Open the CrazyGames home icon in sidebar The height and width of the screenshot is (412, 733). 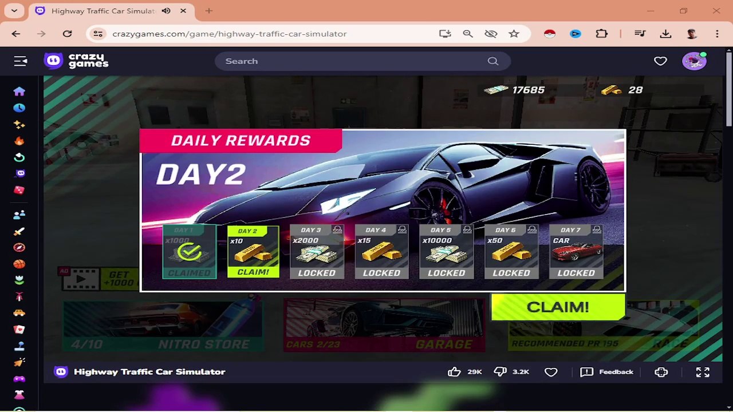point(19,92)
